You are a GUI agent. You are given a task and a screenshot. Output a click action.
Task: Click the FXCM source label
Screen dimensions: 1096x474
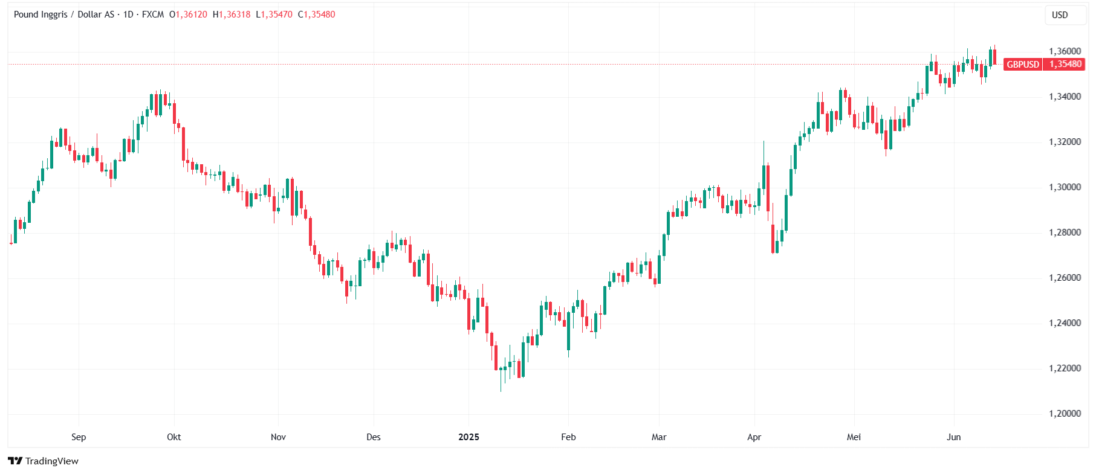[153, 14]
